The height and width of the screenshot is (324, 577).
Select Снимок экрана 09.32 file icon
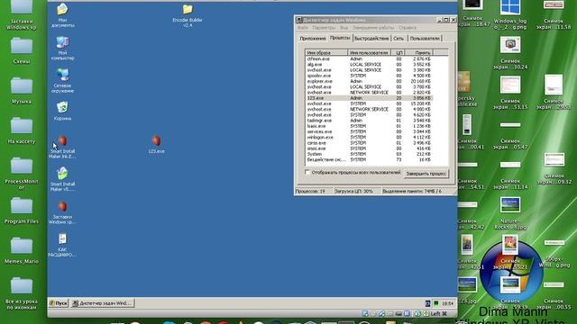tap(554, 160)
